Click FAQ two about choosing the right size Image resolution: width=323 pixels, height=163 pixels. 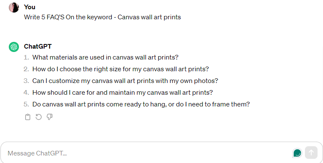(x=121, y=69)
